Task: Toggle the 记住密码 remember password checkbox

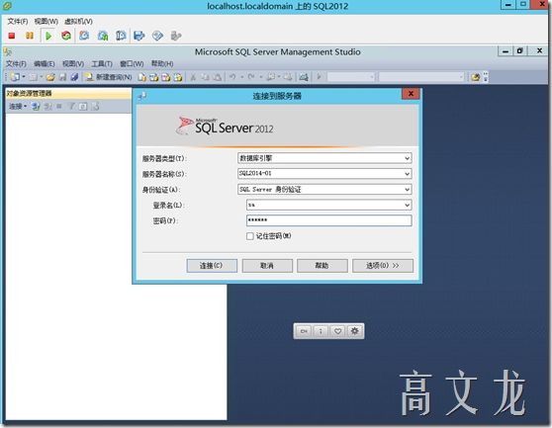Action: [x=250, y=236]
